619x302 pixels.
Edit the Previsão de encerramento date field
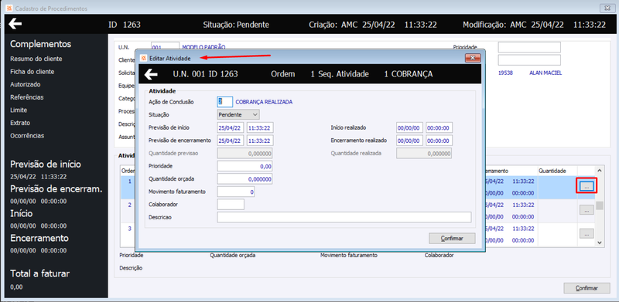click(x=231, y=141)
